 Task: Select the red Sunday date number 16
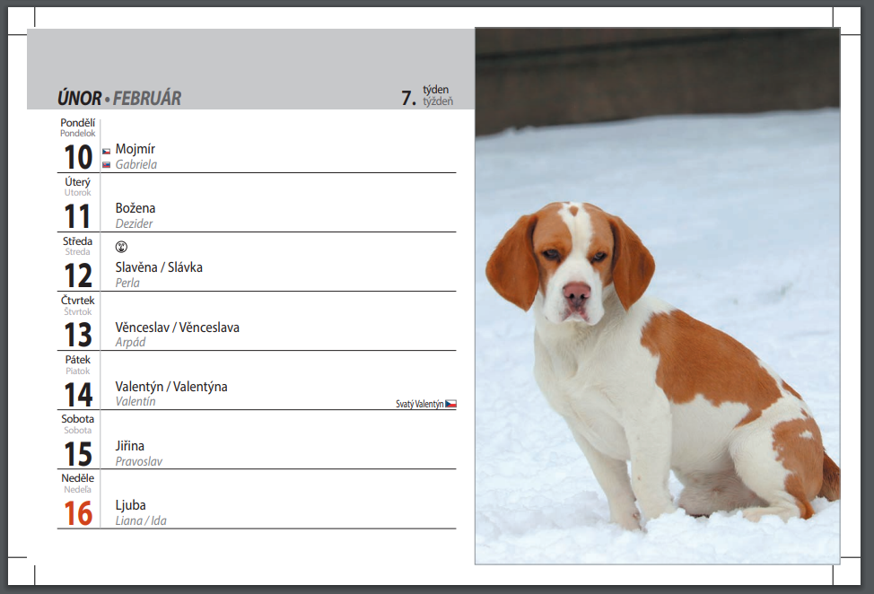pyautogui.click(x=78, y=514)
